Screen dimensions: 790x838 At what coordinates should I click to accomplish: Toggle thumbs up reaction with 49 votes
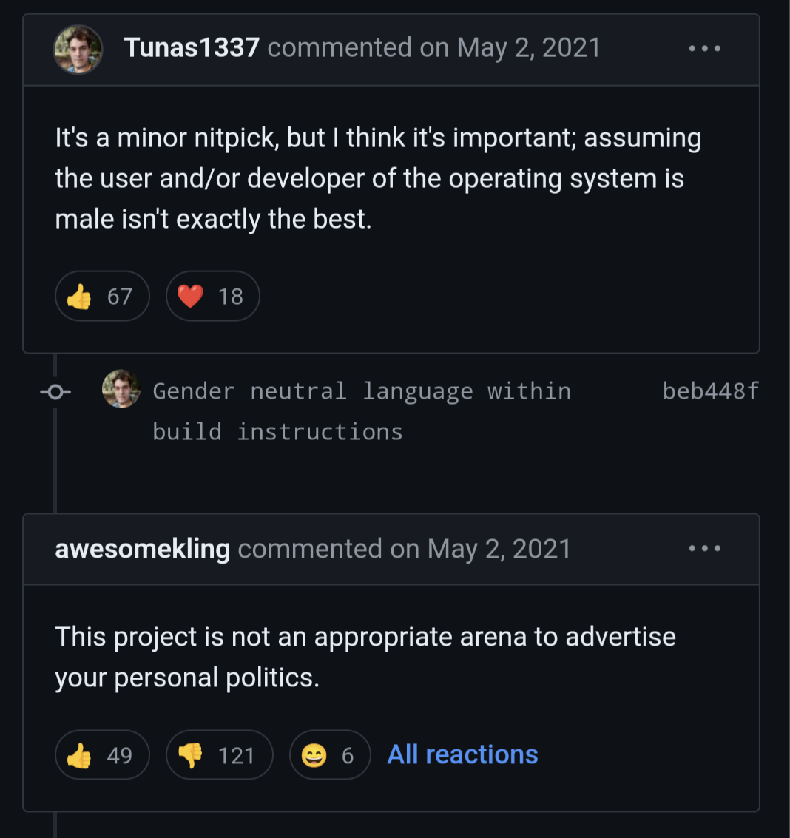(102, 755)
